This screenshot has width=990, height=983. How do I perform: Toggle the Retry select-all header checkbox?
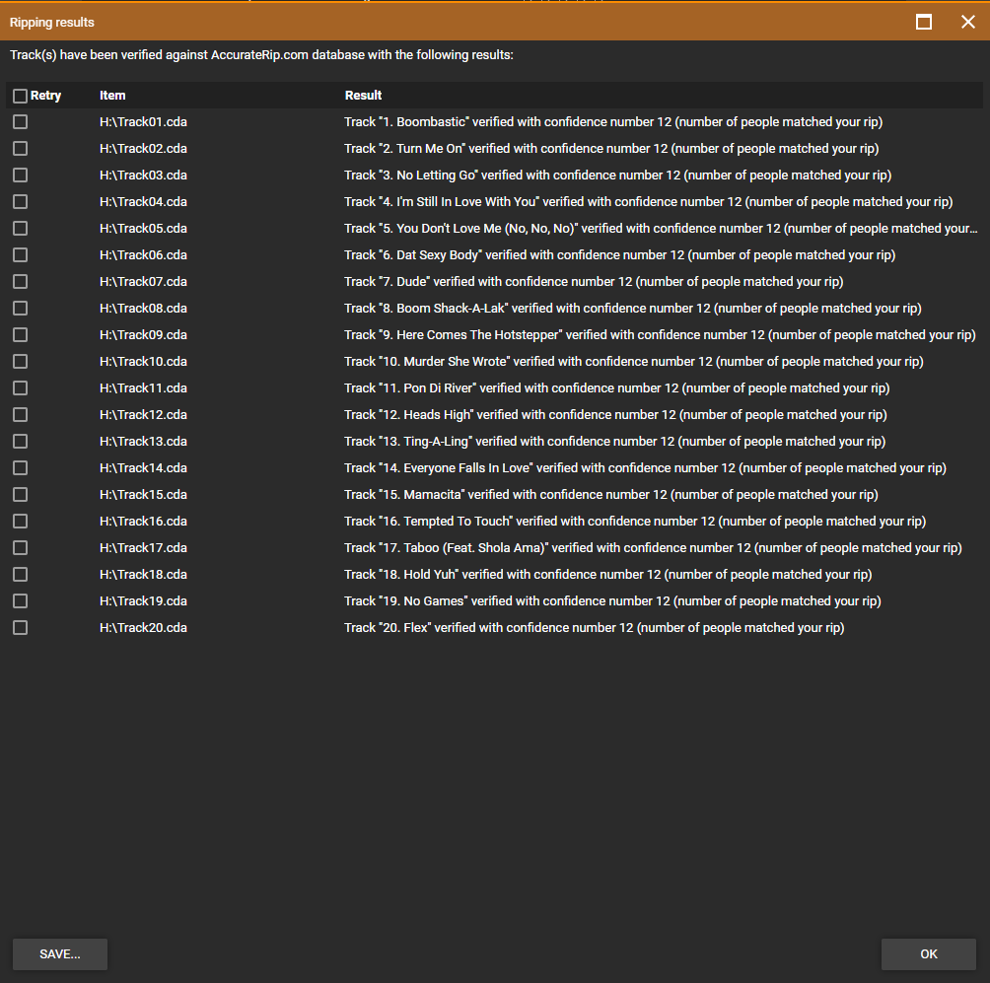coord(20,96)
